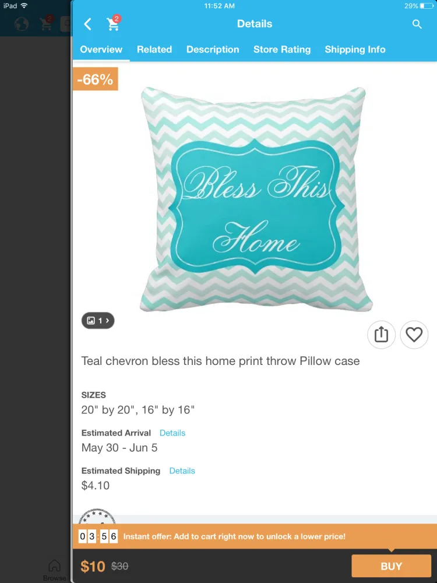Open Details link next to Estimated Shipping
Screen dimensions: 437x583
pos(182,470)
